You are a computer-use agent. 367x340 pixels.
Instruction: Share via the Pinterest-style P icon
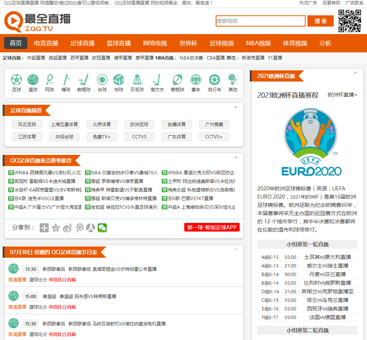[x=79, y=227]
